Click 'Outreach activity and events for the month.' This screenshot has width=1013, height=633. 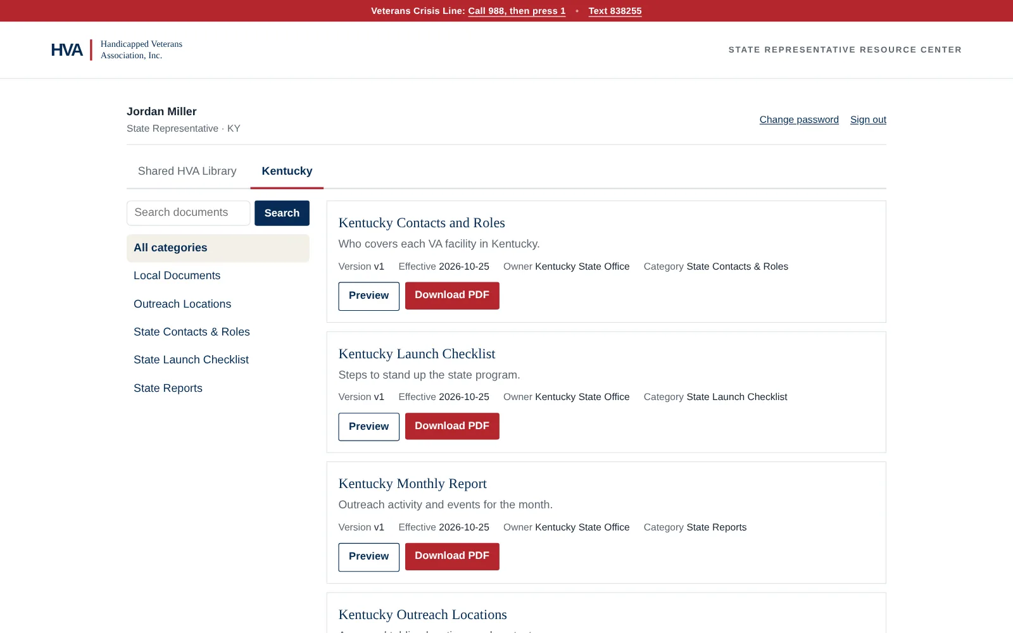coord(445,505)
